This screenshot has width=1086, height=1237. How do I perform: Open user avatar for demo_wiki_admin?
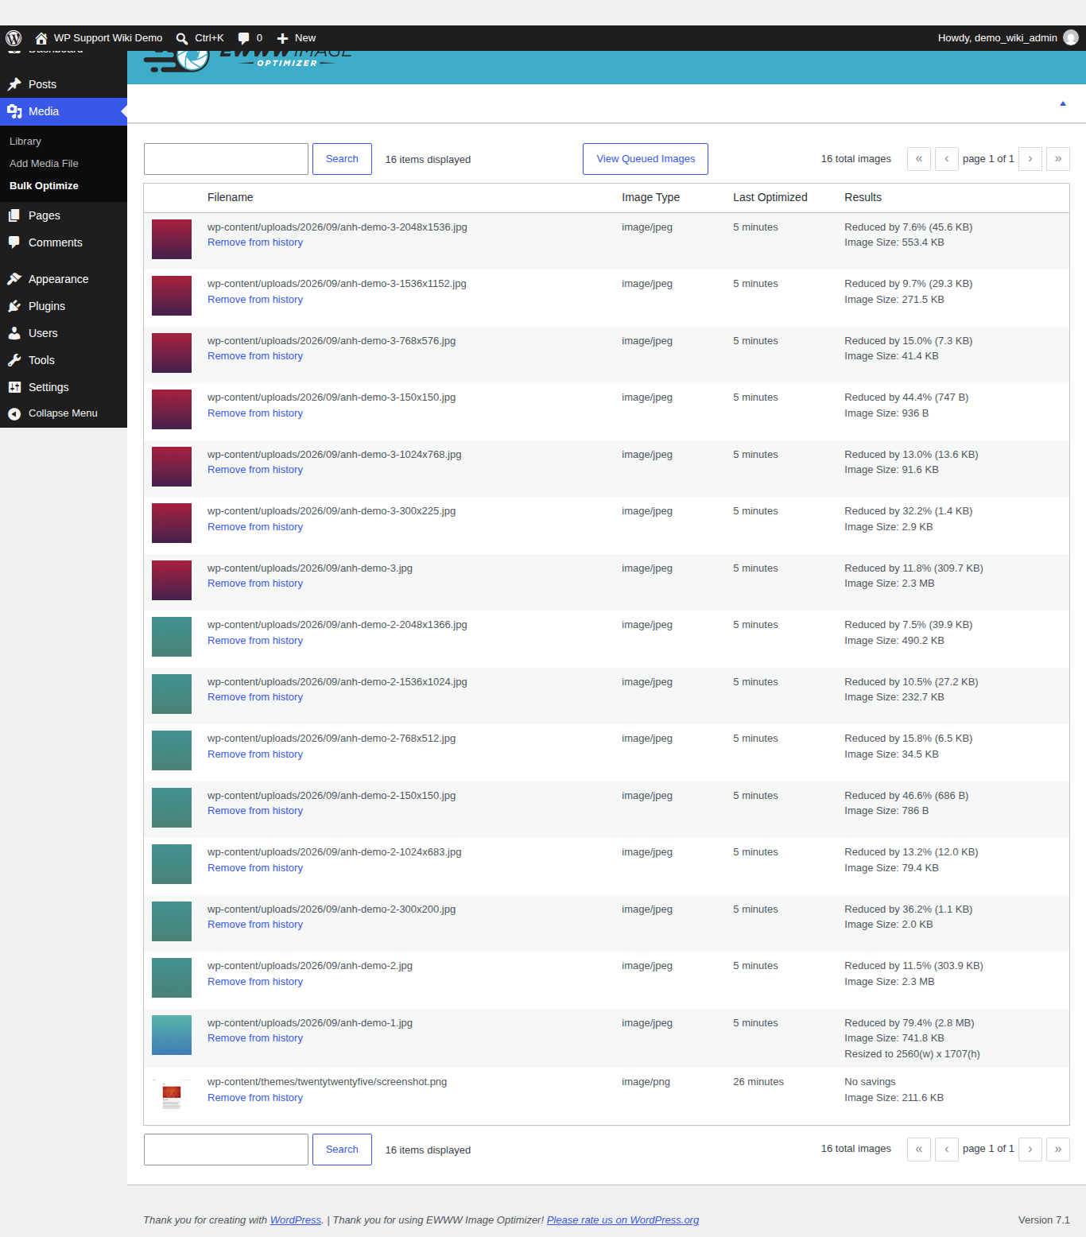(1071, 37)
